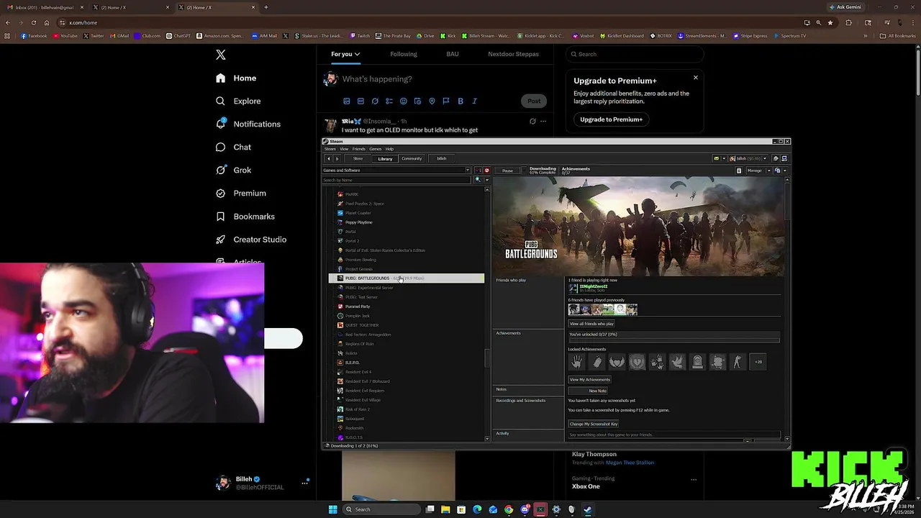Open the dropdown next to the Steam search icon
921x518 pixels.
coord(487,180)
